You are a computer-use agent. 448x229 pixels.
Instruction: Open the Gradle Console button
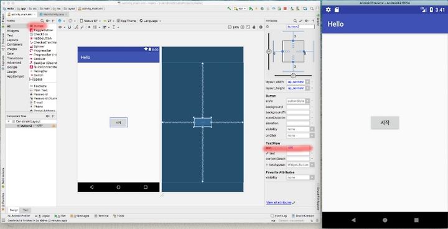pos(302,216)
